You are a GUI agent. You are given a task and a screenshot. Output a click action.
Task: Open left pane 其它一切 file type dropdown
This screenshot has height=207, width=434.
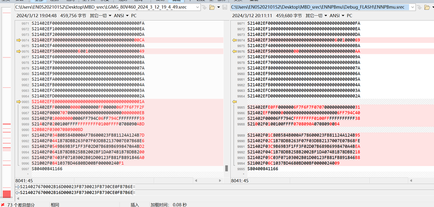pos(101,16)
